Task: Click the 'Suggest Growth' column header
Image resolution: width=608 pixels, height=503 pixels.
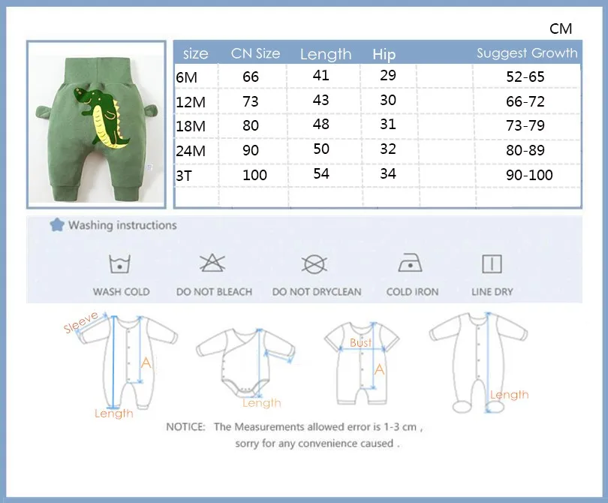Action: point(527,53)
